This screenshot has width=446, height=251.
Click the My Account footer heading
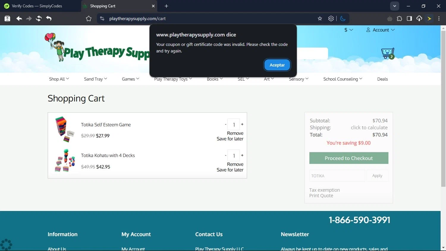[136, 234]
